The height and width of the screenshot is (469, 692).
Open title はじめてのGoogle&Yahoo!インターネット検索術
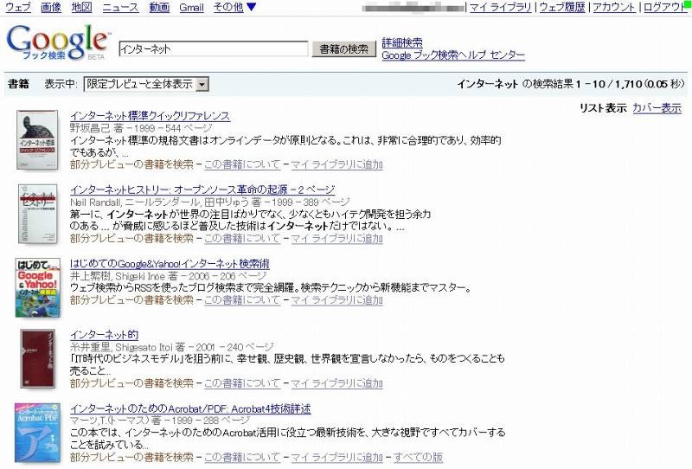(x=170, y=264)
